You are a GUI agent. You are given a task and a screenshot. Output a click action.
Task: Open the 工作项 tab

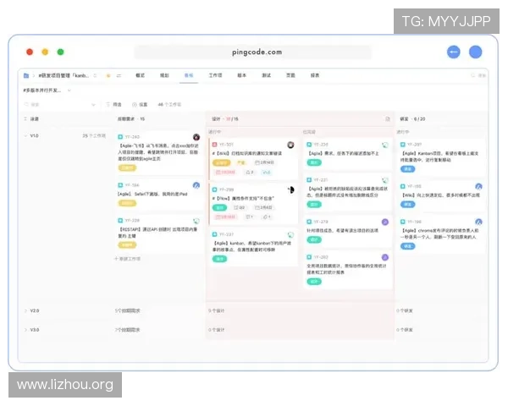pyautogui.click(x=215, y=75)
